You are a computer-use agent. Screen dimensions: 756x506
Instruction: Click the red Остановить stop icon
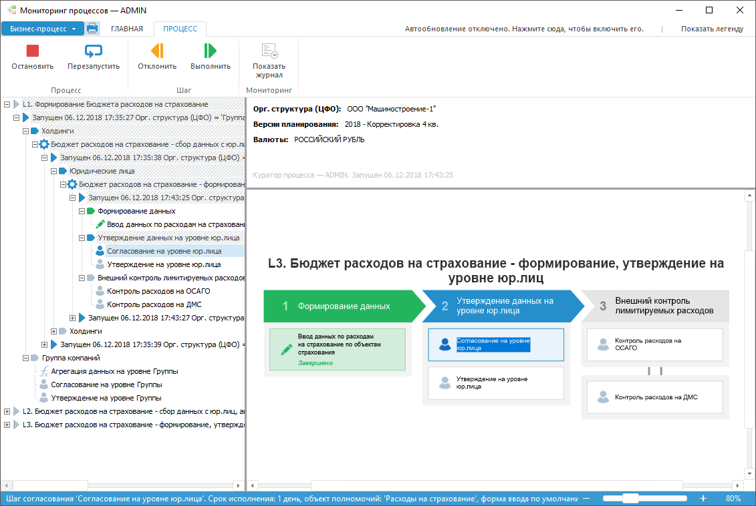click(x=32, y=51)
